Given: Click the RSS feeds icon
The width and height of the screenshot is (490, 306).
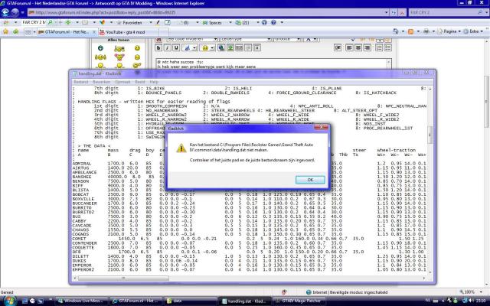Looking at the screenshot, I should [410, 31].
